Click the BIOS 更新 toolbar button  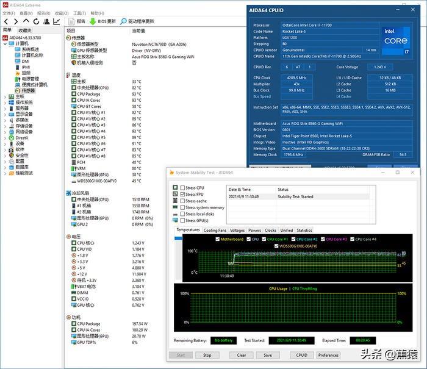pyautogui.click(x=102, y=21)
